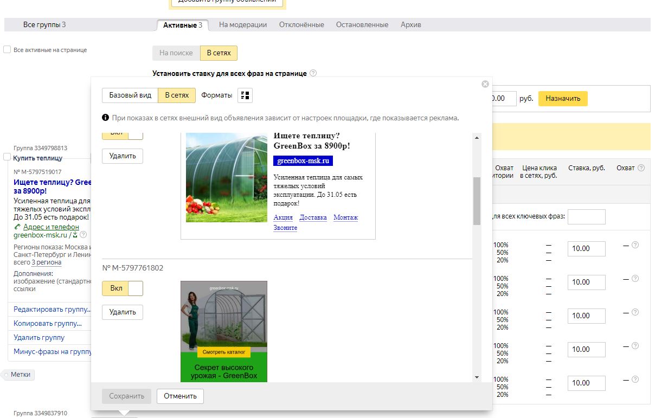The height and width of the screenshot is (418, 655).
Task: Click 'Редактировать группу...' link
Action: tap(53, 309)
